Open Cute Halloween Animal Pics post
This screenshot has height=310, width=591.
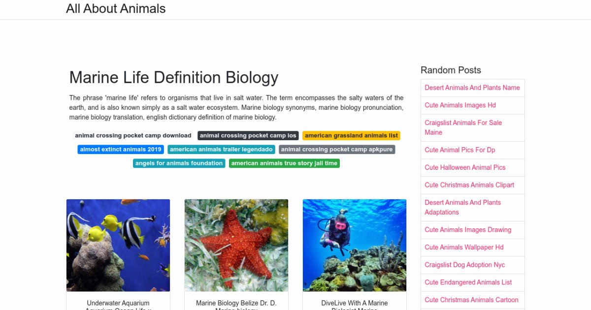pyautogui.click(x=465, y=167)
